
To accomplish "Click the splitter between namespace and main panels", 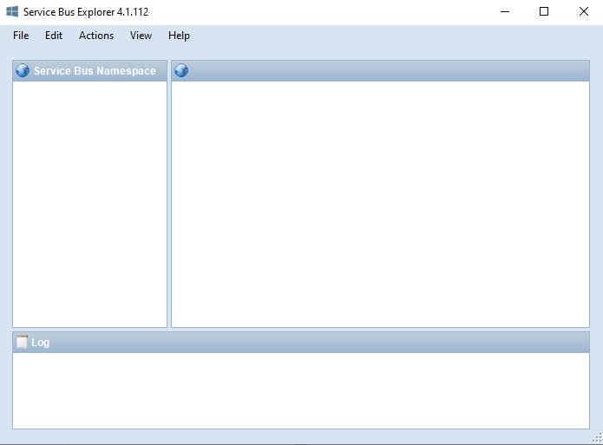I will (169, 204).
